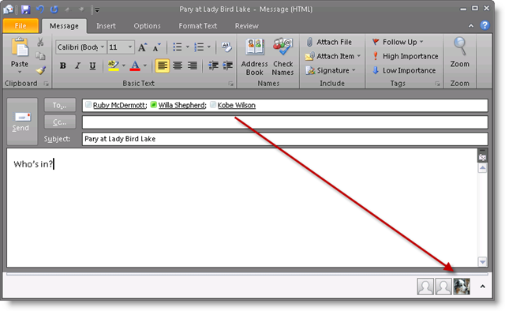
Task: Open the Format Text tab
Action: click(198, 26)
